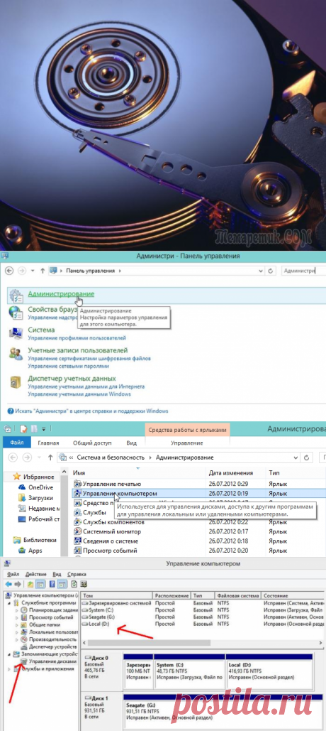This screenshot has width=326, height=731.
Task: Sort files by Дата изменения column
Action: 230,472
